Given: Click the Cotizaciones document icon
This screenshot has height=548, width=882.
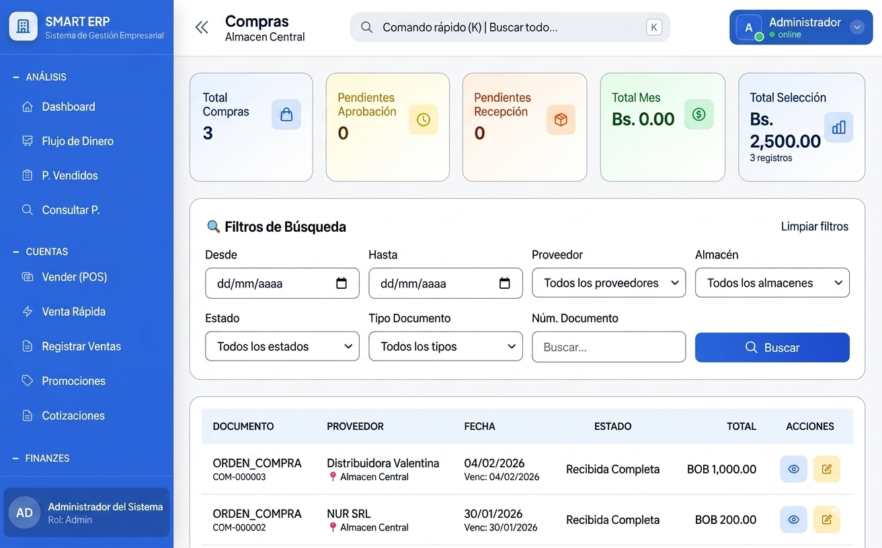Looking at the screenshot, I should pyautogui.click(x=28, y=416).
